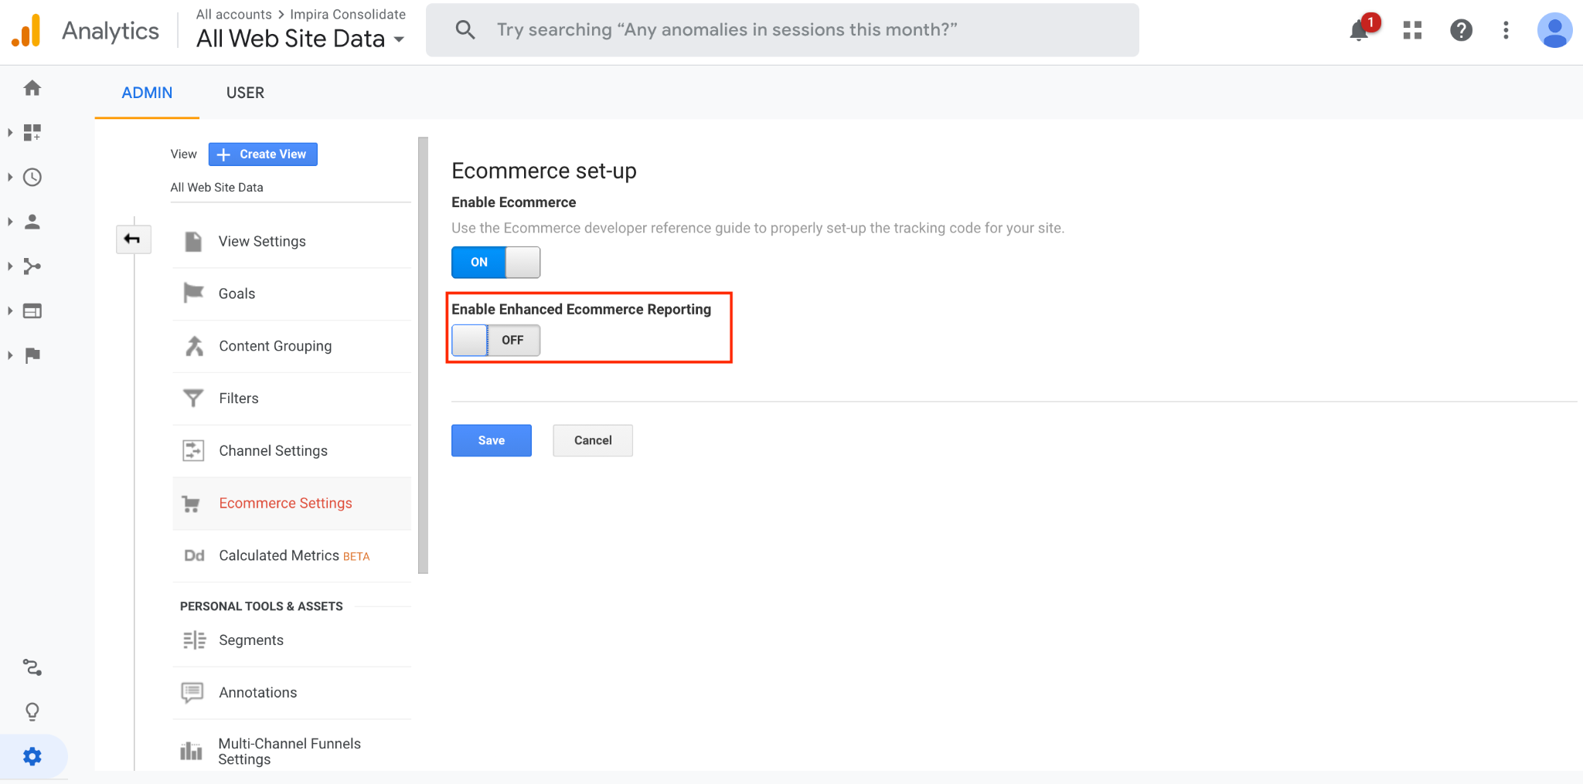Open the Customization dashboards icon
This screenshot has height=784, width=1583.
tap(32, 133)
